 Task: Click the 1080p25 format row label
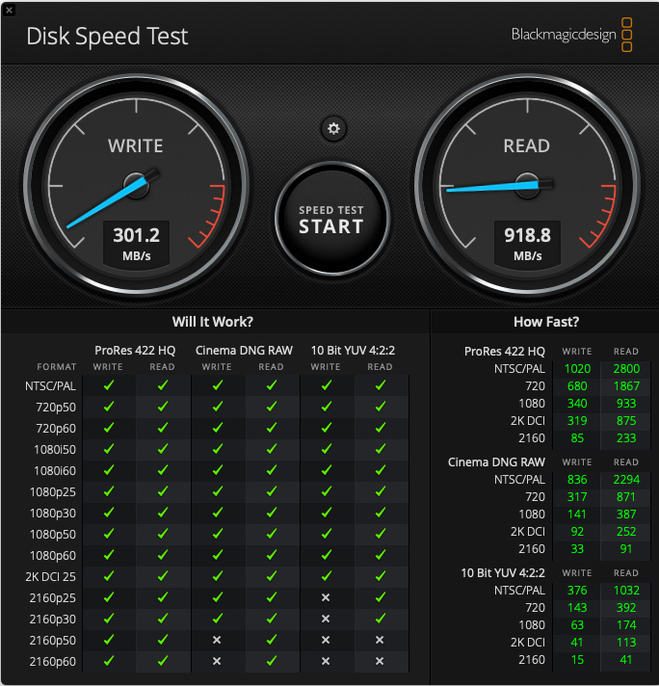pyautogui.click(x=53, y=492)
